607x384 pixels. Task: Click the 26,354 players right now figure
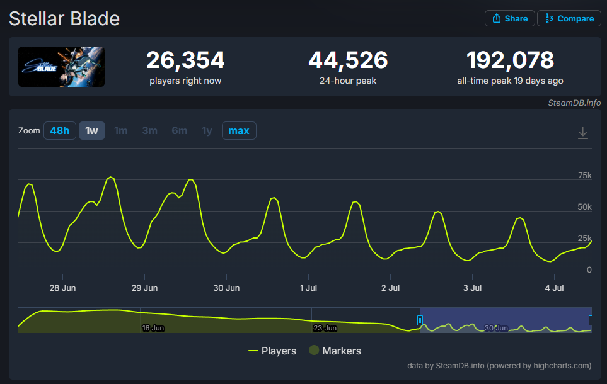pyautogui.click(x=185, y=60)
